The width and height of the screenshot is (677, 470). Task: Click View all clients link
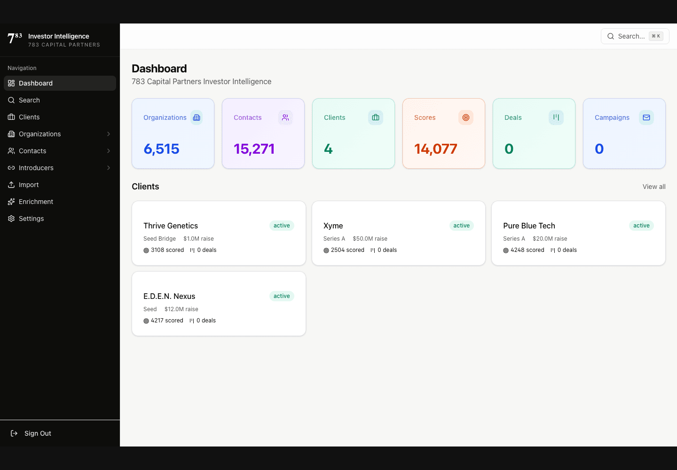coord(654,187)
